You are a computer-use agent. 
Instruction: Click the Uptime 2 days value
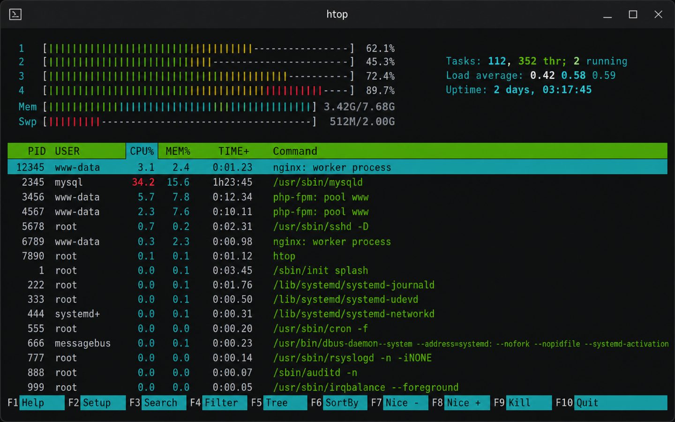[542, 90]
